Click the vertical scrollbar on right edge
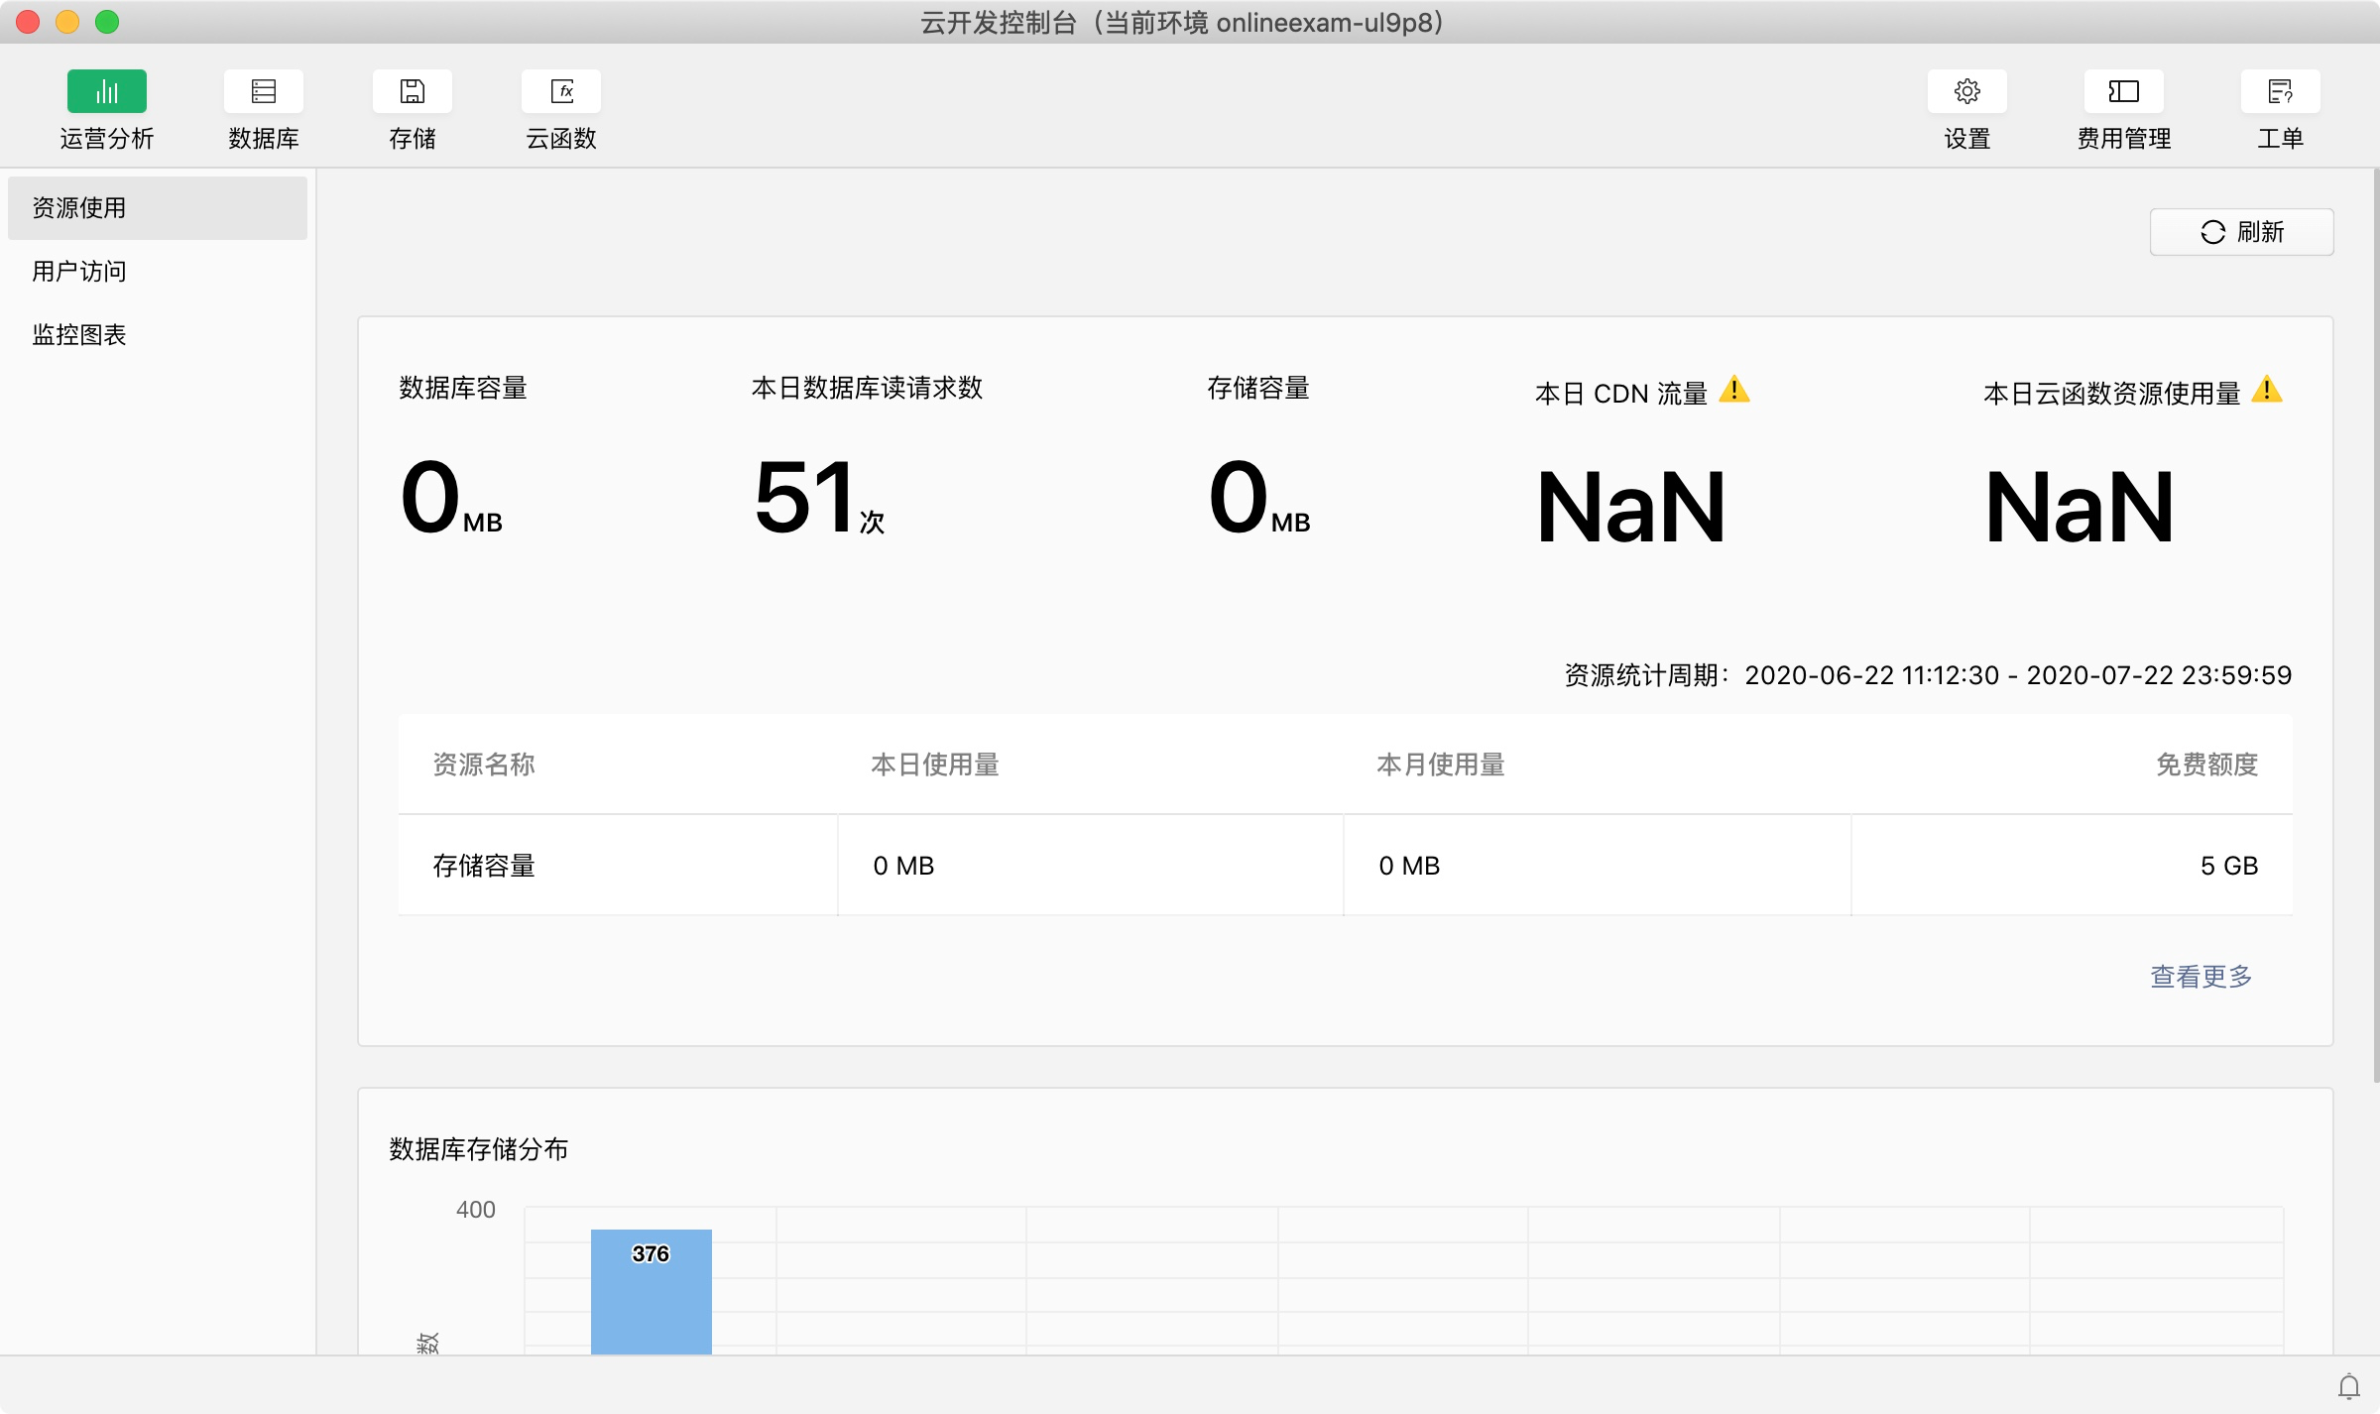The image size is (2380, 1414). [2375, 625]
